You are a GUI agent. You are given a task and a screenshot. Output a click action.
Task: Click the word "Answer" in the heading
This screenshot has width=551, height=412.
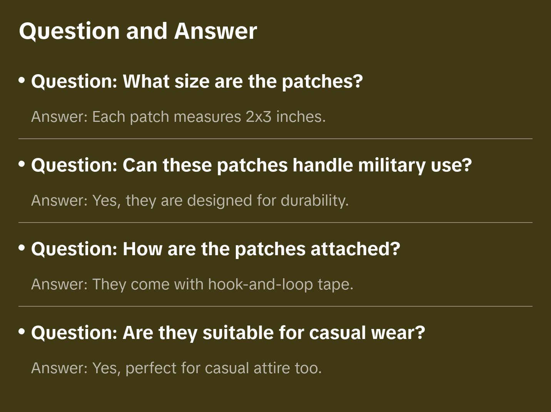(215, 31)
